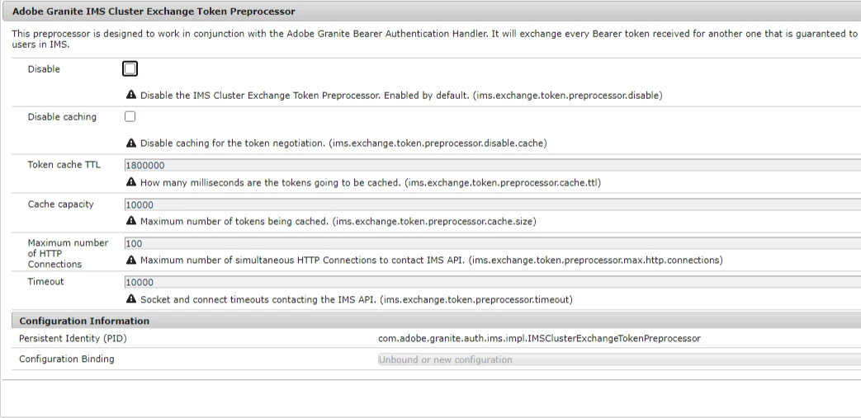The image size is (861, 418).
Task: Click the Timeout input field
Action: coord(493,282)
